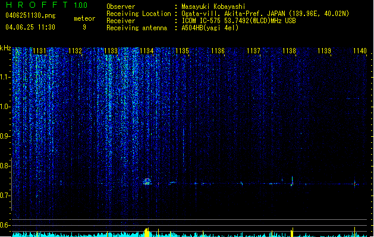Click the 1136 time axis marker
This screenshot has width=374, height=237.
(x=218, y=51)
